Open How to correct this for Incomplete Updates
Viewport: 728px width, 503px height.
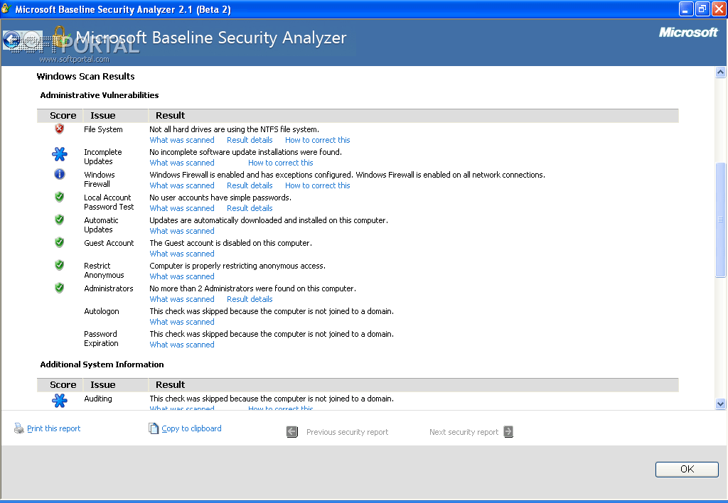(280, 163)
